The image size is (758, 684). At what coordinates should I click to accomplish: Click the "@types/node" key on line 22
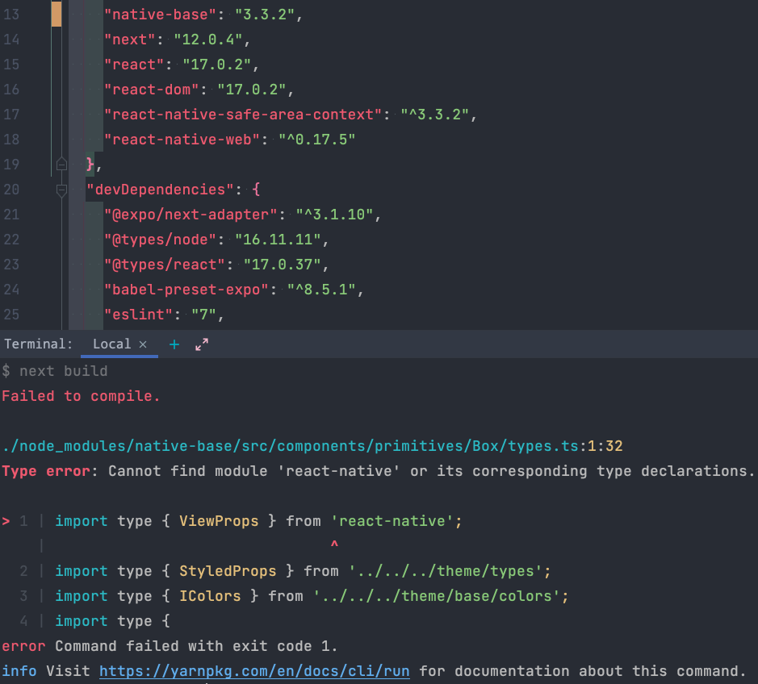(160, 240)
